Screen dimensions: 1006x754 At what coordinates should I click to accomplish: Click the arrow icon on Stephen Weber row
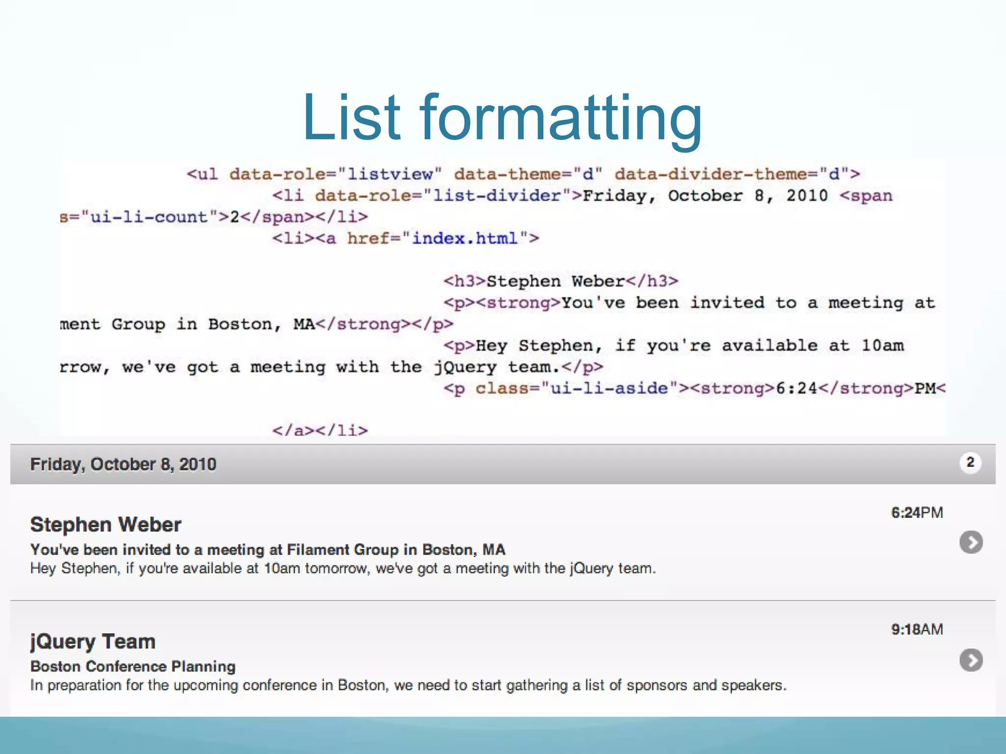[971, 542]
